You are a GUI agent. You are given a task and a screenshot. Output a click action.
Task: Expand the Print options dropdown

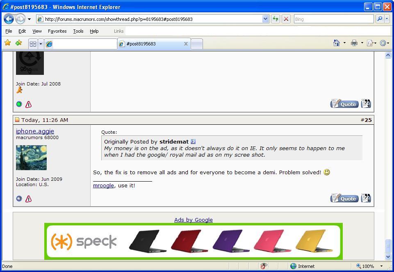point(362,43)
